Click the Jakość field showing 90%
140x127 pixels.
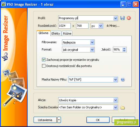[x=118, y=50]
